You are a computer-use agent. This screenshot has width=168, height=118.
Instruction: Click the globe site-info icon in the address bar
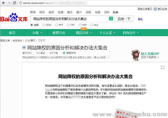click(21, 3)
